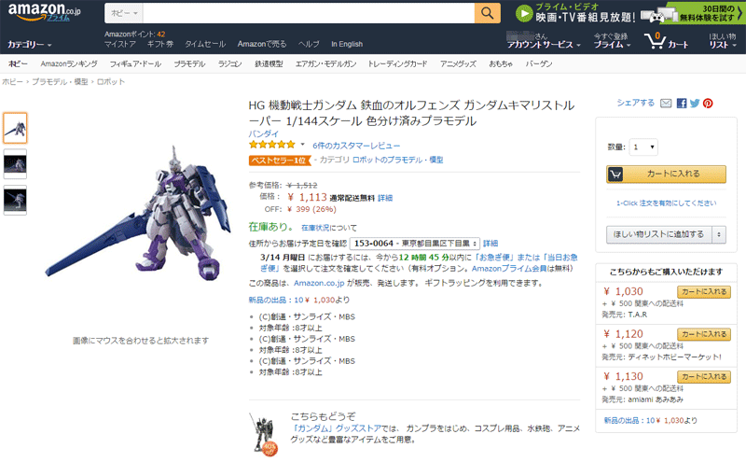Open ヘルプ in the header
The width and height of the screenshot is (746, 462).
(x=309, y=44)
